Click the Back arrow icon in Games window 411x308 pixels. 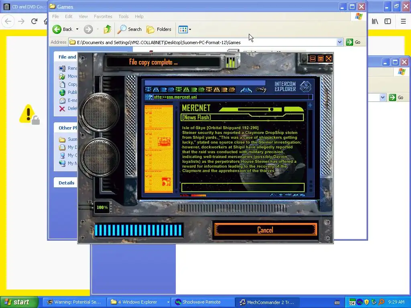point(57,29)
